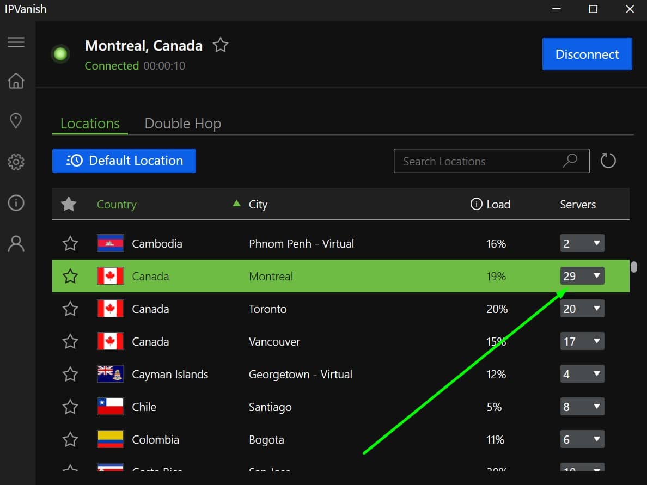Toggle favorite star for Cambodia

click(x=70, y=243)
